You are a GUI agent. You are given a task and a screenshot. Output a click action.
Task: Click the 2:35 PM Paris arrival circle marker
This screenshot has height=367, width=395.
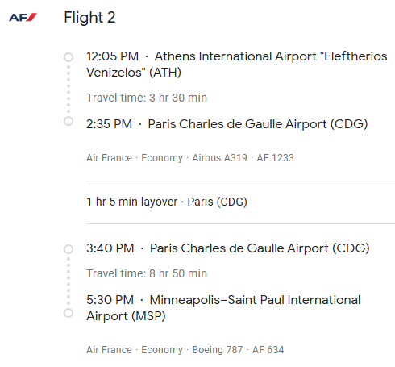[69, 121]
